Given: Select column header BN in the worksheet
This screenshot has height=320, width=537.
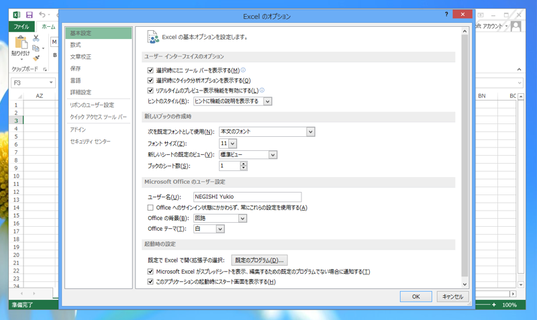Looking at the screenshot, I should (481, 96).
